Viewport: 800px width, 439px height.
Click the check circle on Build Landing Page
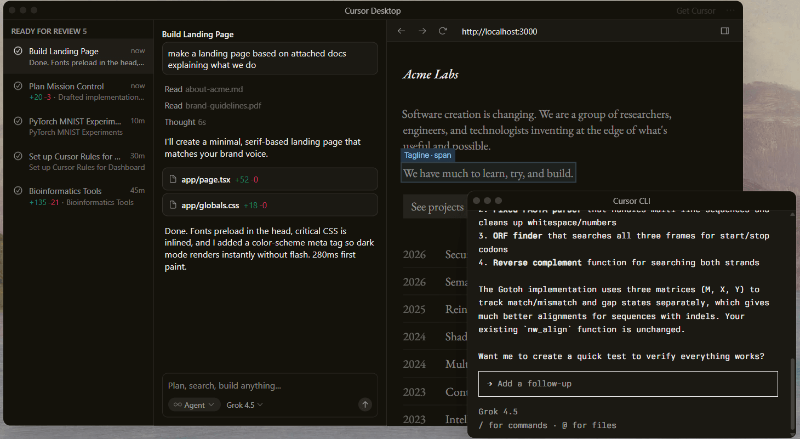(18, 51)
